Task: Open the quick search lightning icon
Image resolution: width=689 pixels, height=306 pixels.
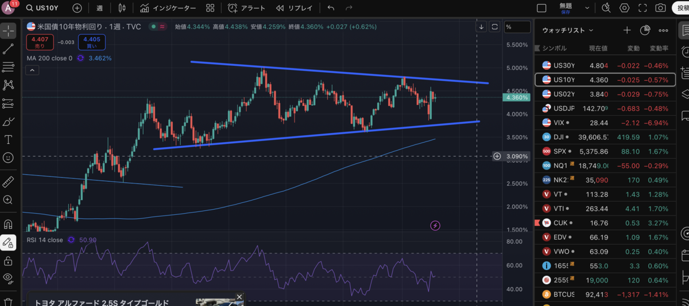Action: click(606, 8)
